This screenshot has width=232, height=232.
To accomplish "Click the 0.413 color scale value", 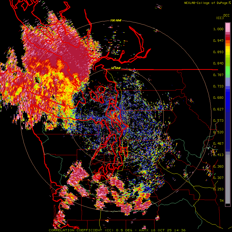I will coord(218,155).
